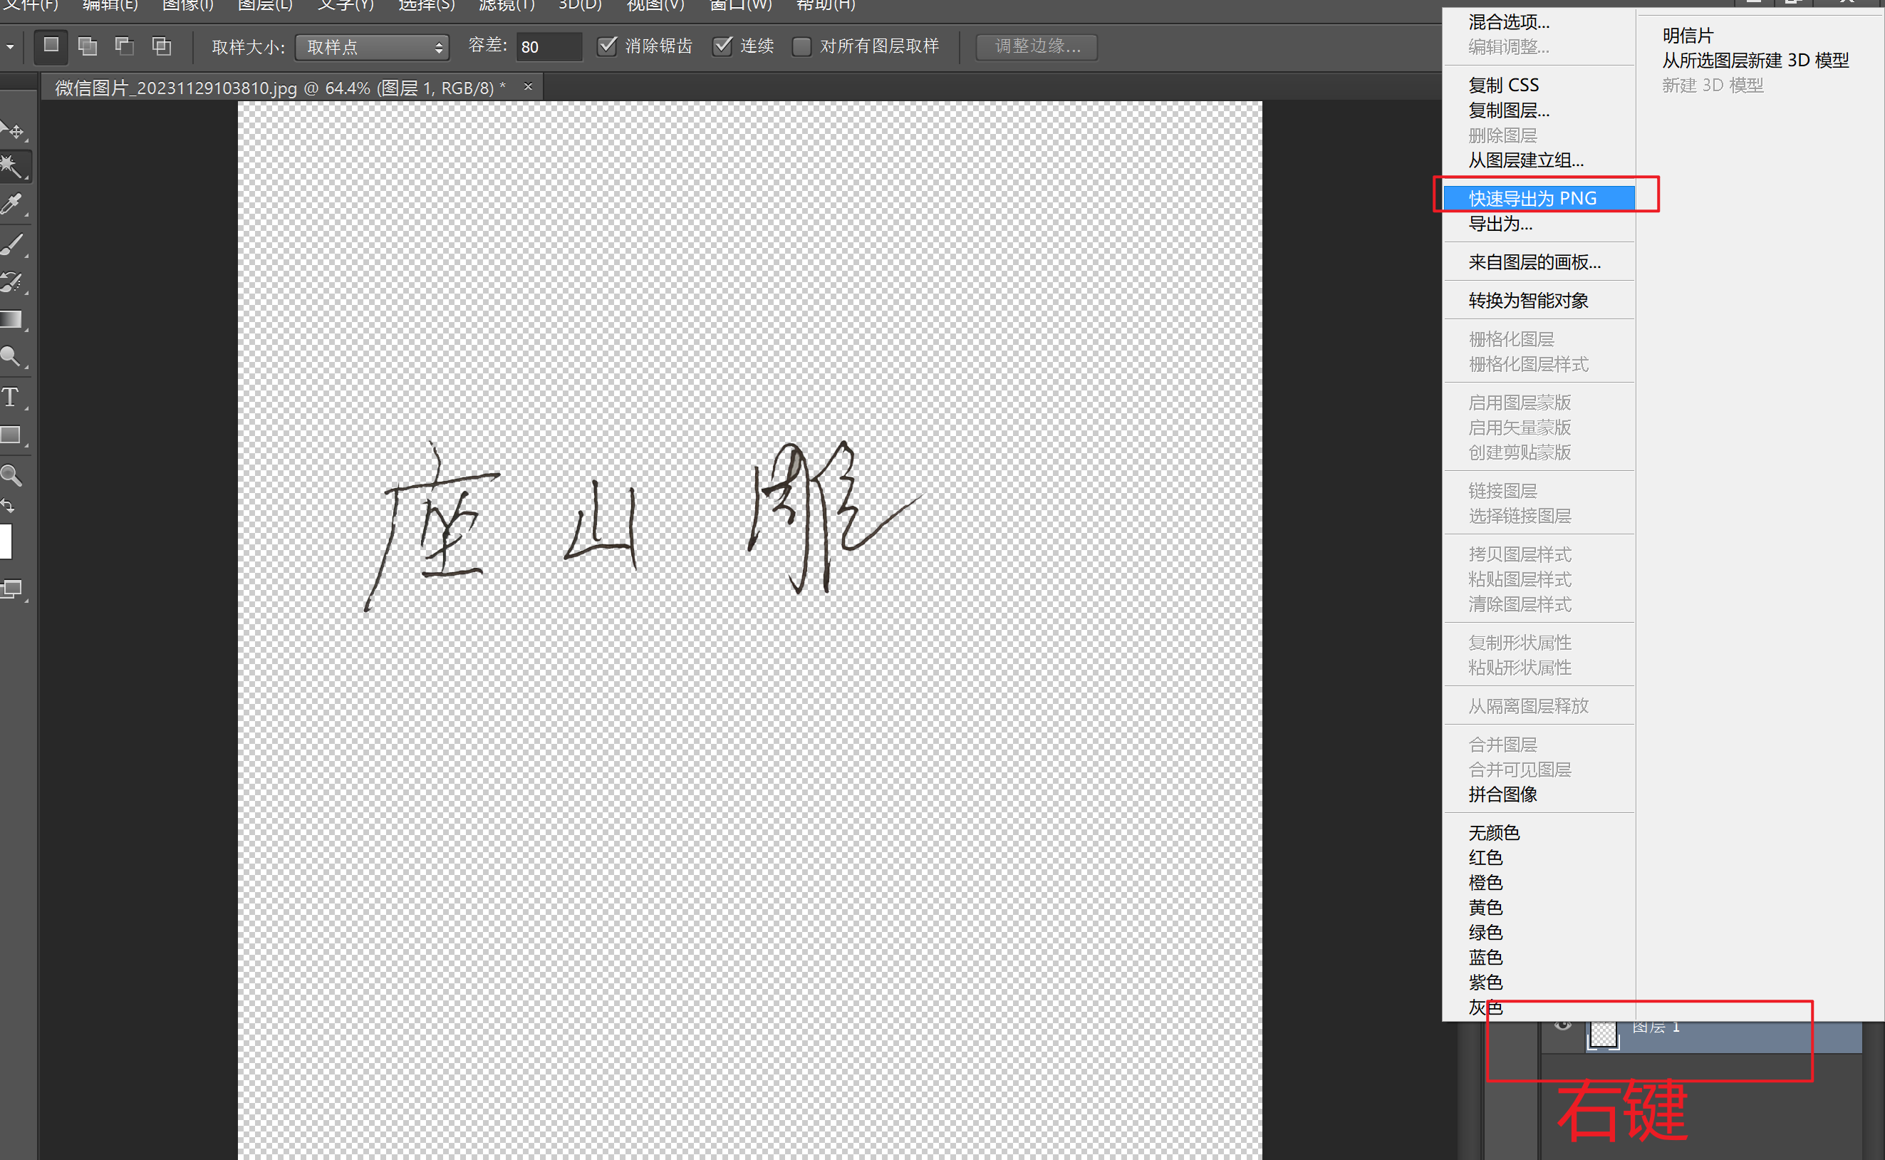
Task: Toggle the 连续 contiguous checkbox
Action: [722, 47]
